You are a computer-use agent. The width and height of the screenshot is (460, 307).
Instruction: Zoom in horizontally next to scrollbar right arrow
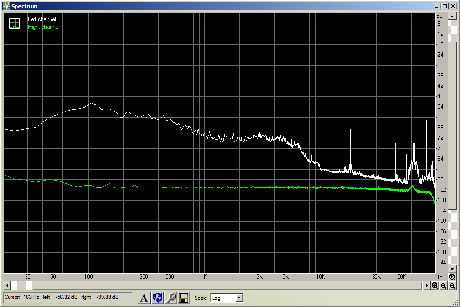[435, 286]
